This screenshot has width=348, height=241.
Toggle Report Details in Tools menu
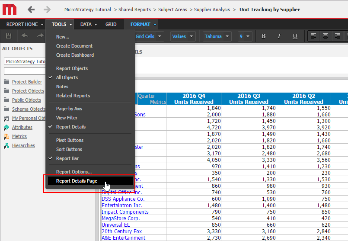(71, 127)
